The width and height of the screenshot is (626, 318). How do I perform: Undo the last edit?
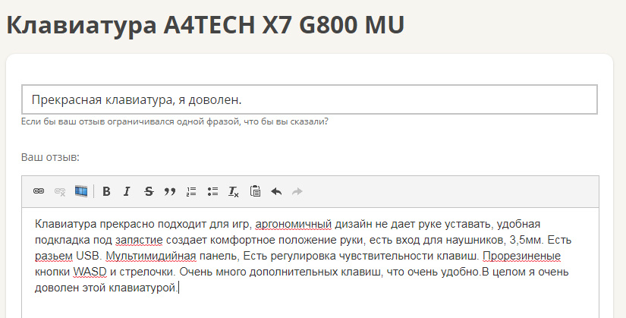tap(276, 191)
